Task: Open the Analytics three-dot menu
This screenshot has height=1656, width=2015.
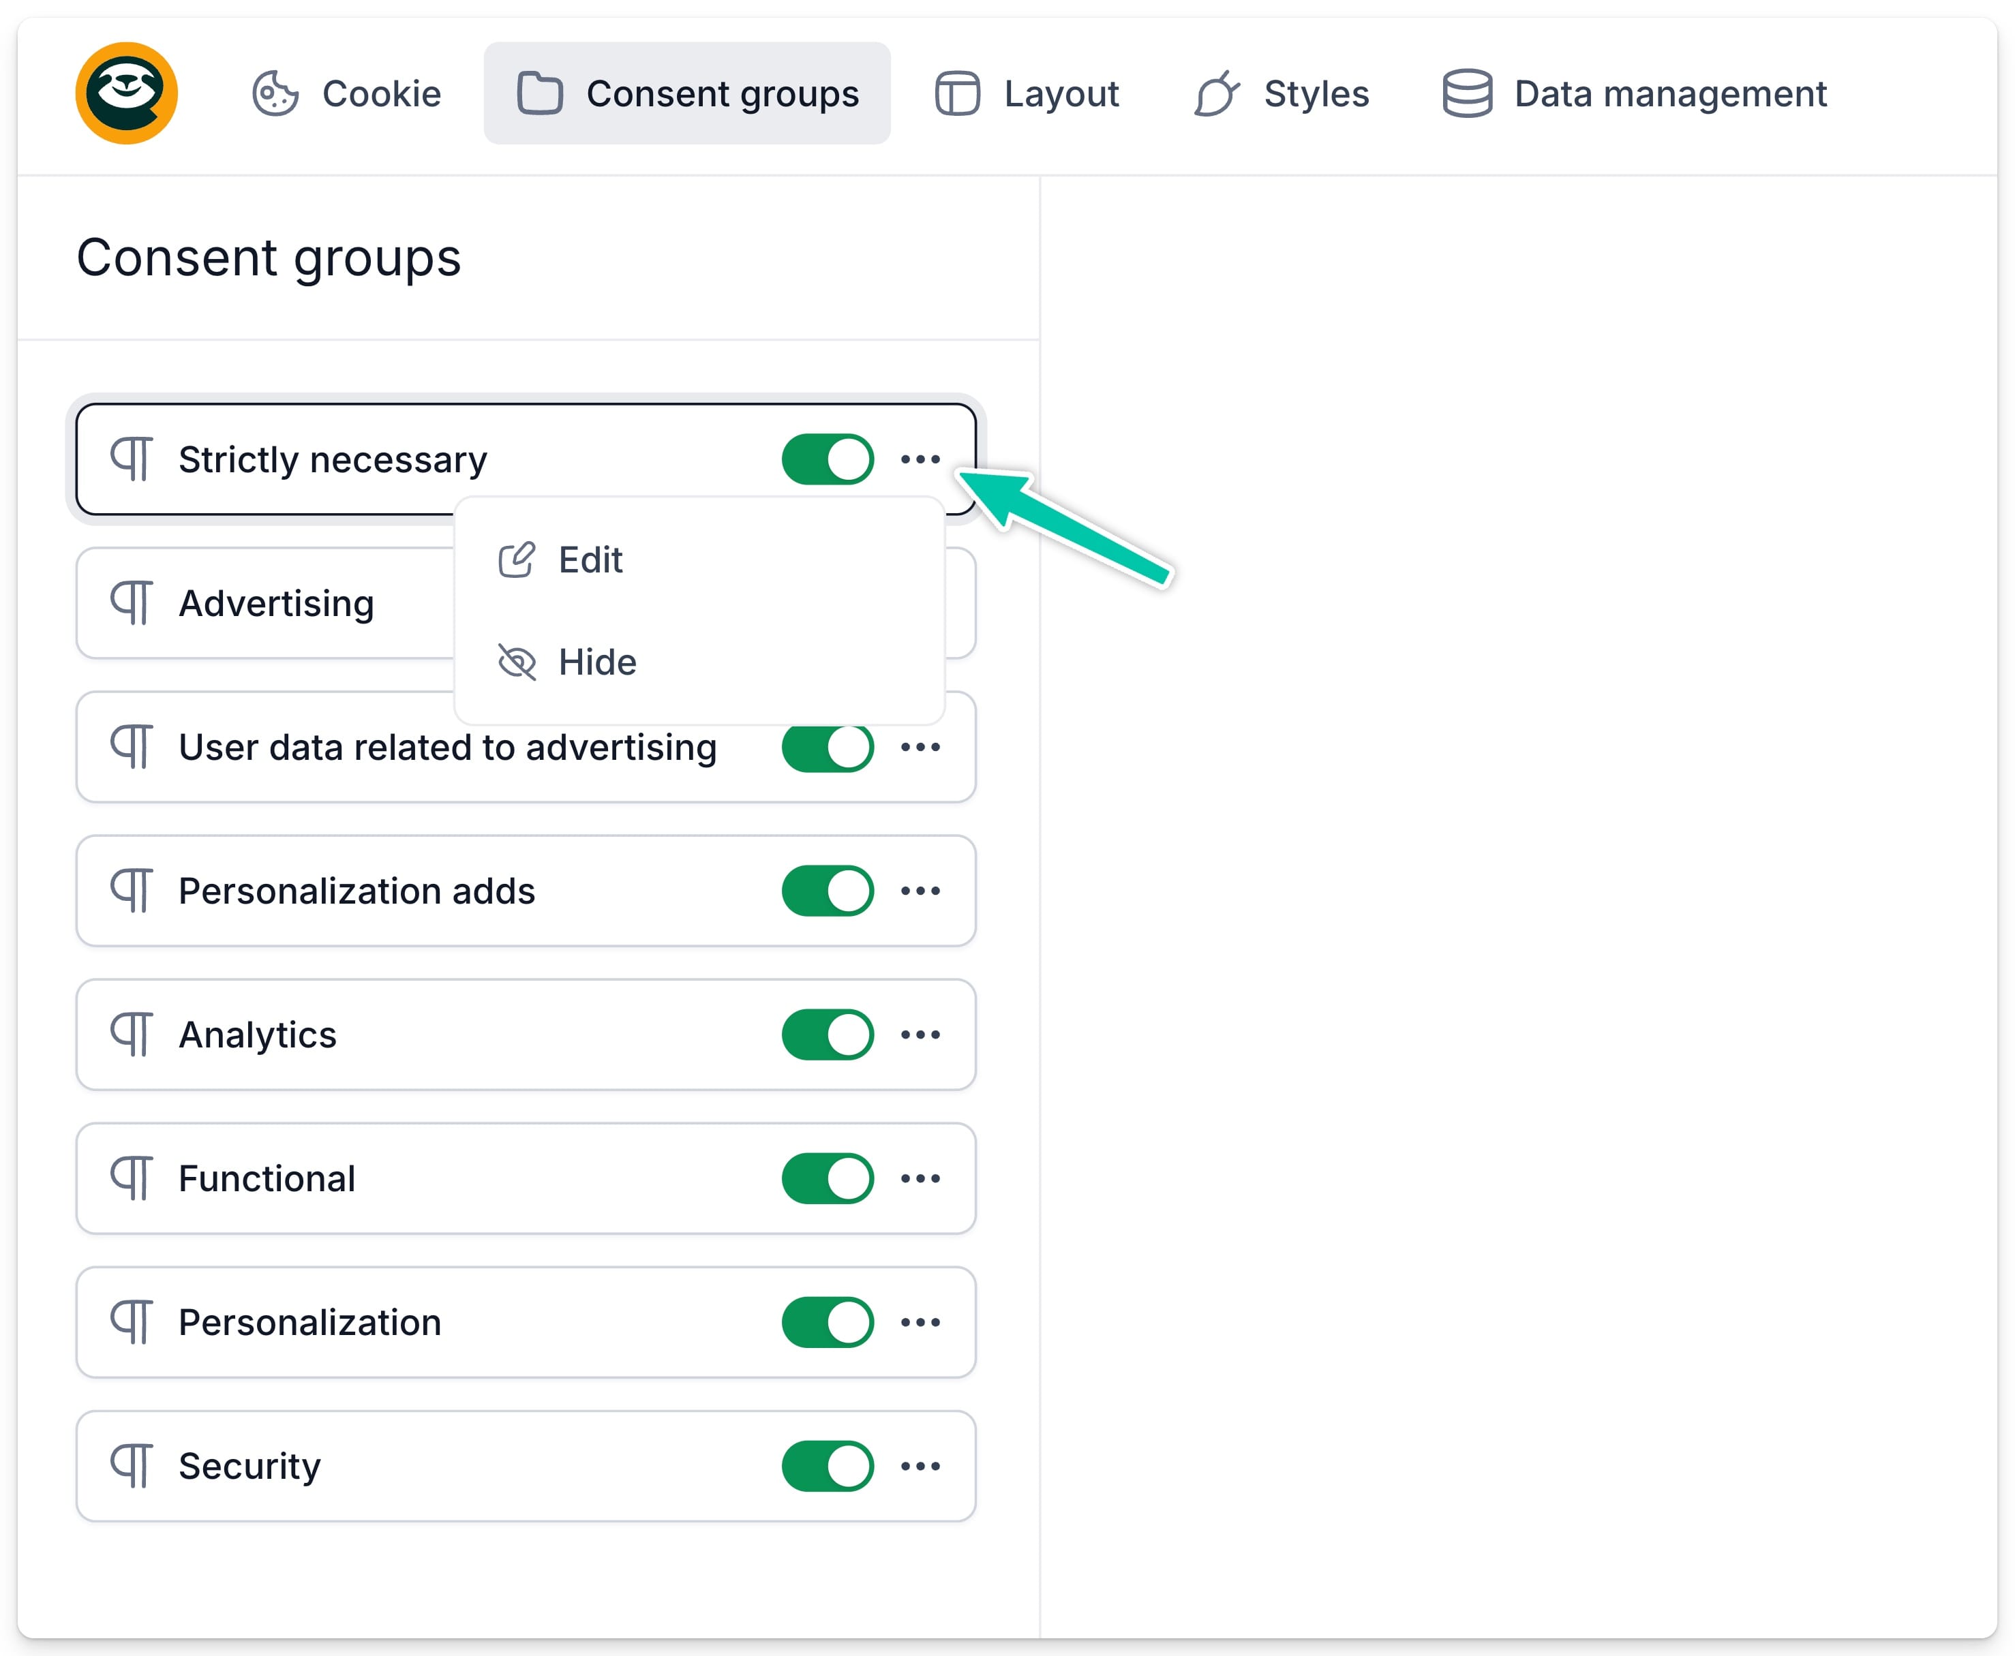Action: pyautogui.click(x=921, y=1035)
